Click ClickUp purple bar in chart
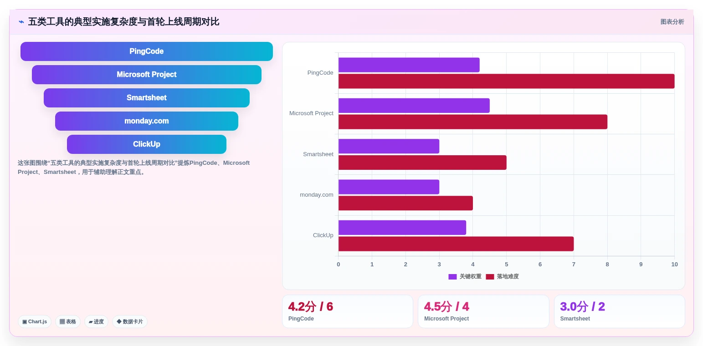This screenshot has height=346, width=703. (x=402, y=228)
